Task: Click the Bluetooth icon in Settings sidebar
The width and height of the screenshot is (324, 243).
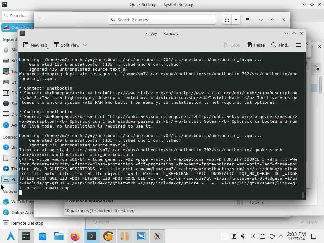Action: click(x=6, y=147)
